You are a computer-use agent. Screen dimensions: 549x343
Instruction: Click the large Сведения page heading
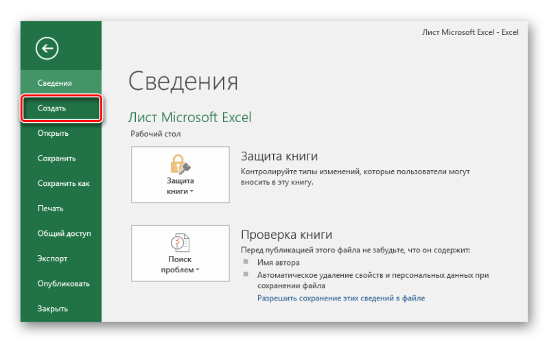(x=183, y=81)
